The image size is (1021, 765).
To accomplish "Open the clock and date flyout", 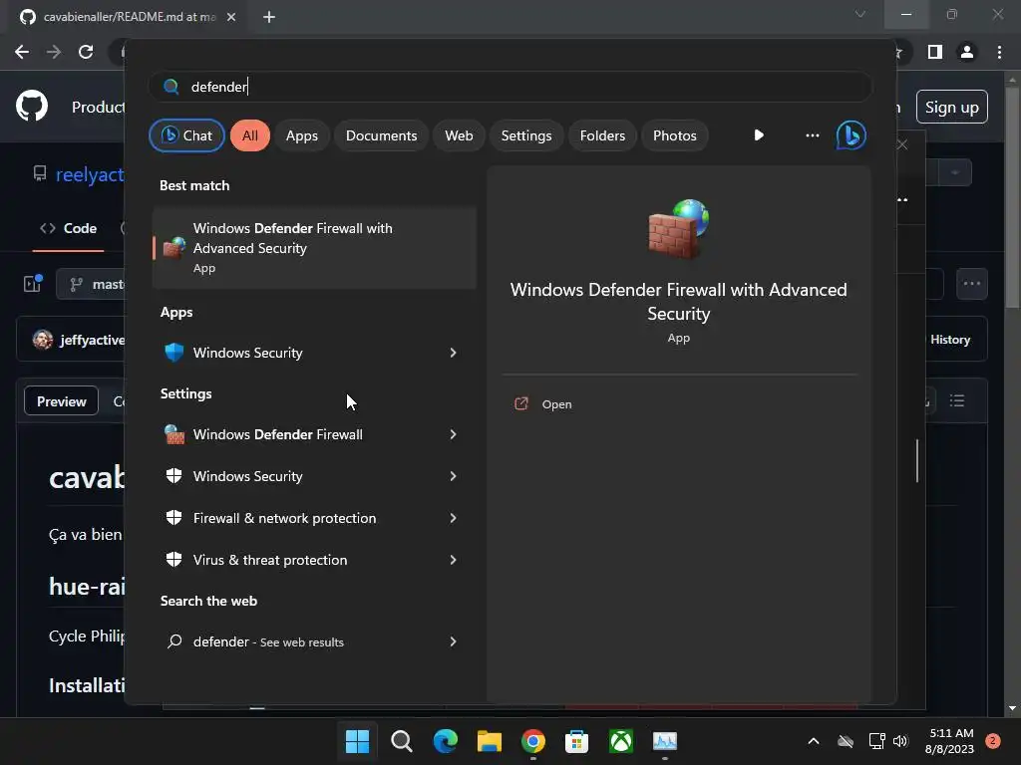I will coord(949,741).
